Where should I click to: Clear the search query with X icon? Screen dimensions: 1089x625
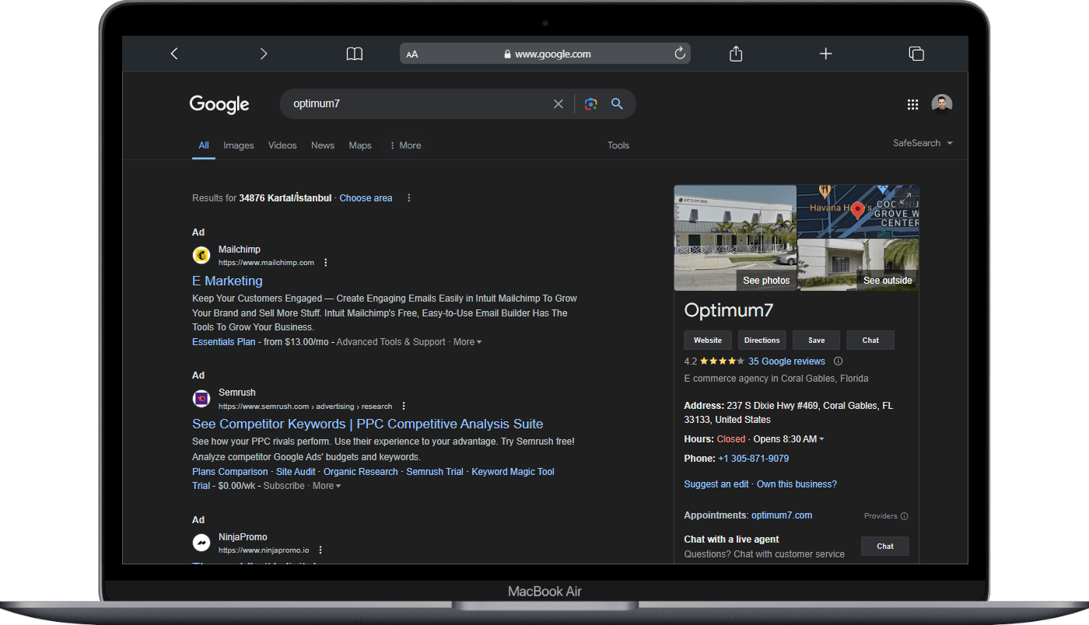(559, 104)
